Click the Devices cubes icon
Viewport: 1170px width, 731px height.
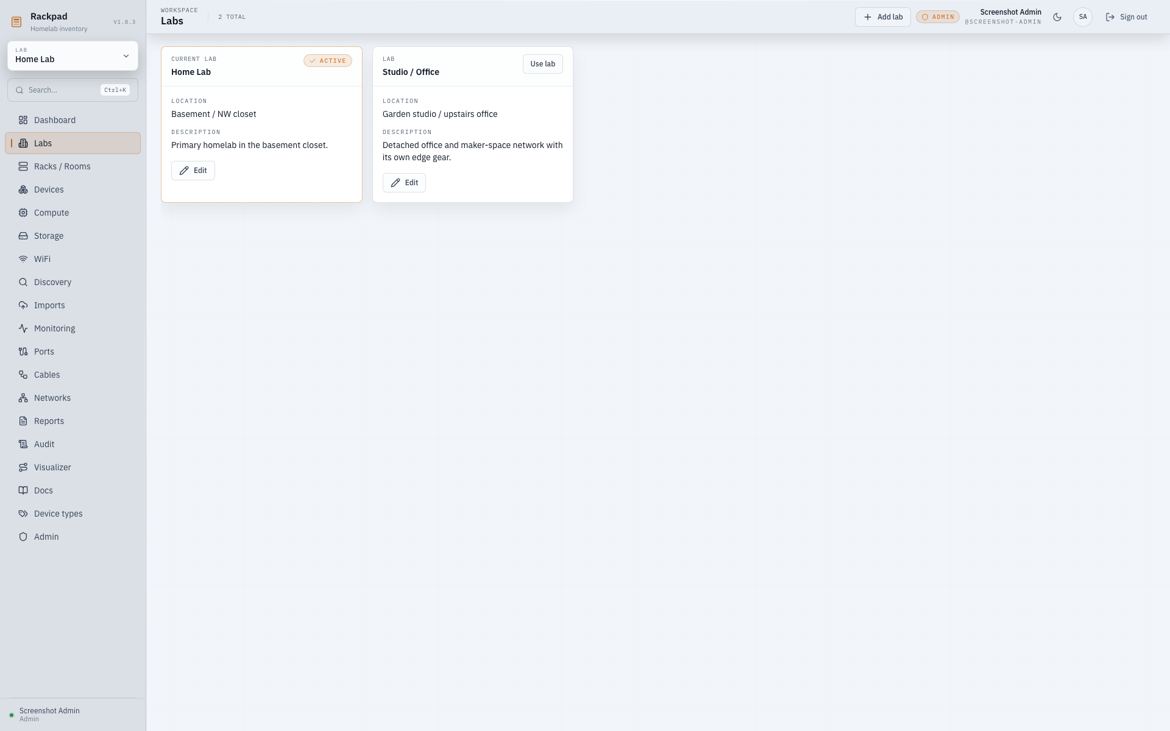(x=23, y=189)
